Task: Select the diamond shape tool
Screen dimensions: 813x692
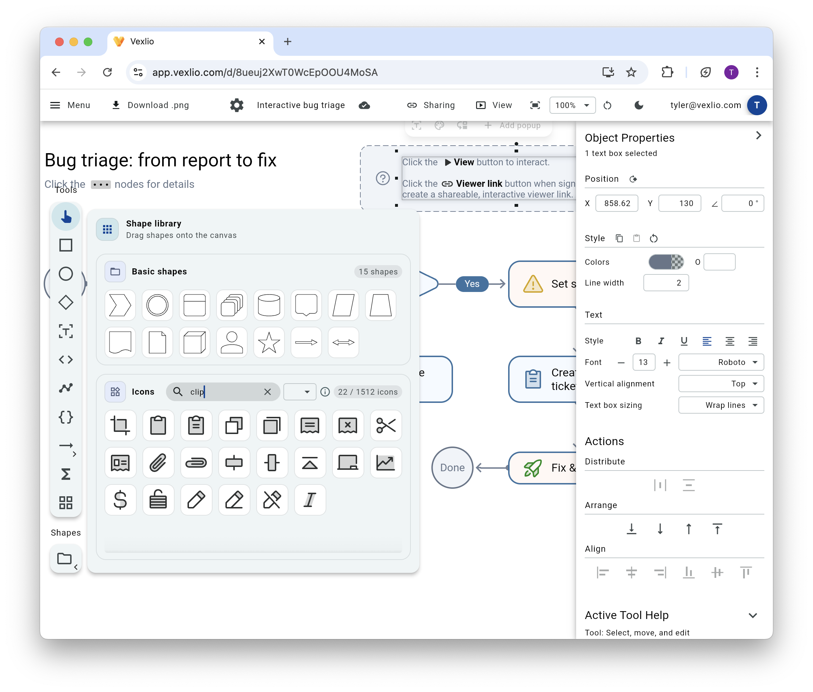Action: tap(65, 302)
